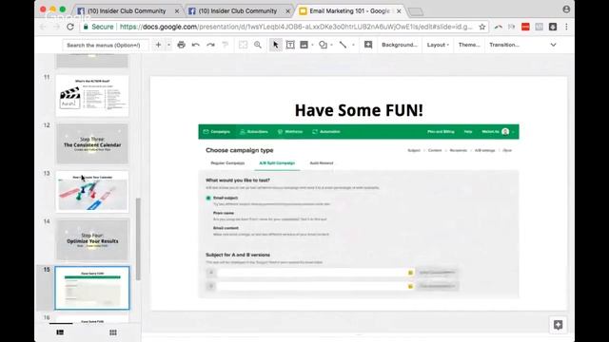Select the Text box tool
This screenshot has width=609, height=342.
[x=290, y=45]
